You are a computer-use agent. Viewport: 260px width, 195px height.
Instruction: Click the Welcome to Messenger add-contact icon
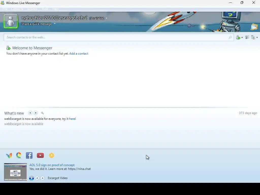[x=8, y=48]
